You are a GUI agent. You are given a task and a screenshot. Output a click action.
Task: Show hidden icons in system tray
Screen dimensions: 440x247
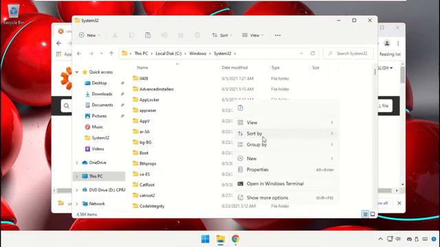[380, 239]
